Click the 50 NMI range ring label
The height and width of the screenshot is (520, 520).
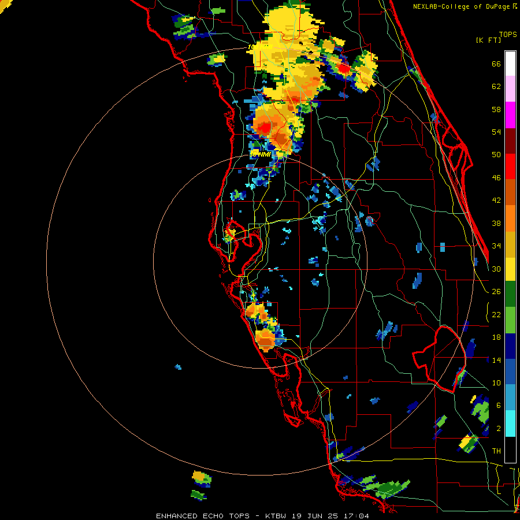[x=260, y=154]
